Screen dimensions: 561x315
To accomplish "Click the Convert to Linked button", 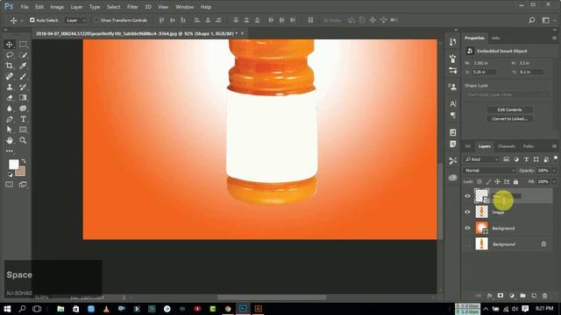I will [x=509, y=119].
